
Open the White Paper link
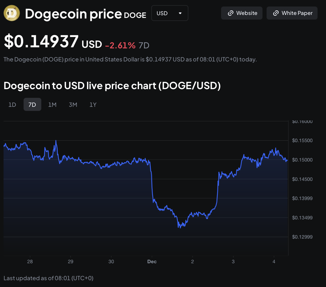click(292, 13)
